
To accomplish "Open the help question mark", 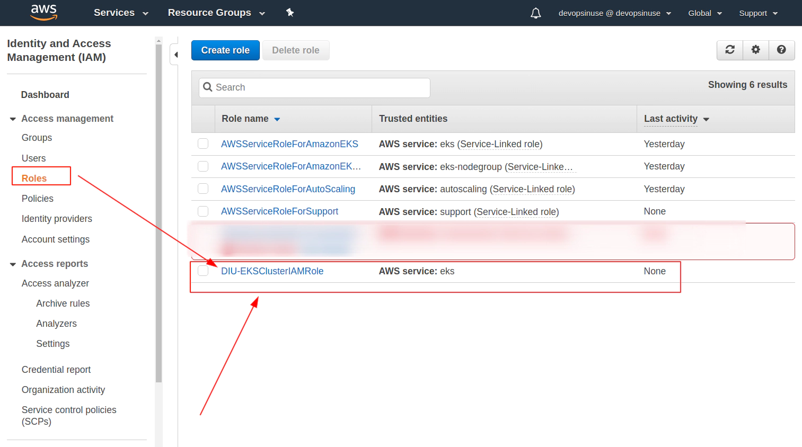I will [781, 50].
